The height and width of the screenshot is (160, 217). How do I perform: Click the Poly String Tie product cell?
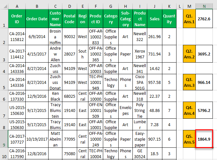[x=140, y=110]
